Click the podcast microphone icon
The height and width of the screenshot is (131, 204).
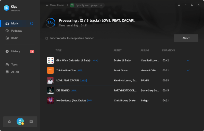point(7,31)
